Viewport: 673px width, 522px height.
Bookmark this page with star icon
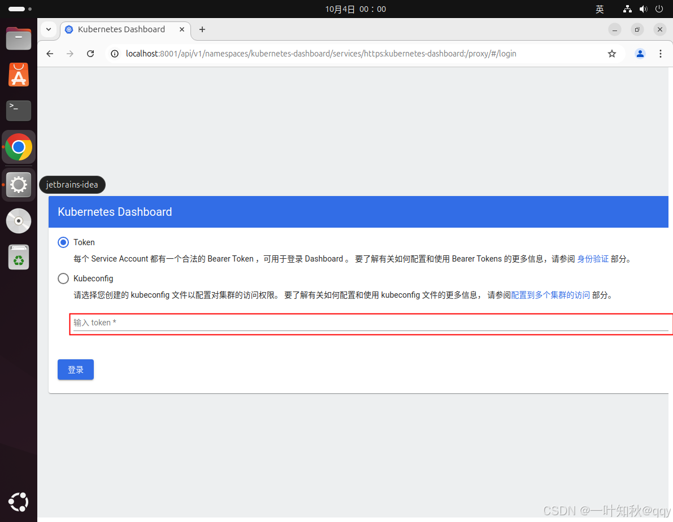[x=612, y=54]
